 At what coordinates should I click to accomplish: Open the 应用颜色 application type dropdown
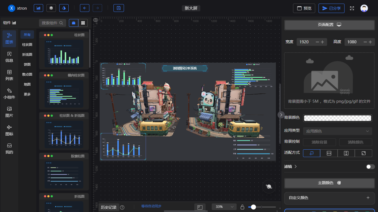click(338, 131)
